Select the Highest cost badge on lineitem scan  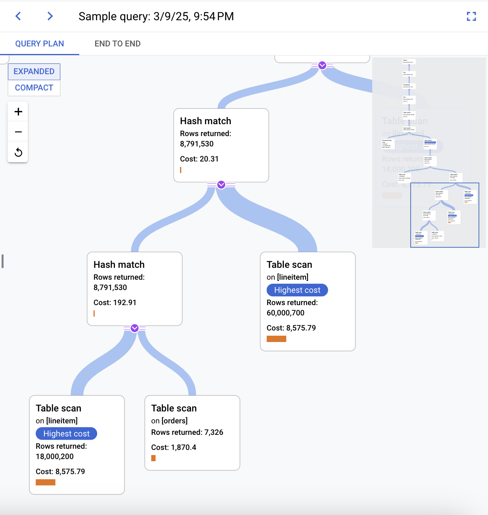coord(297,290)
